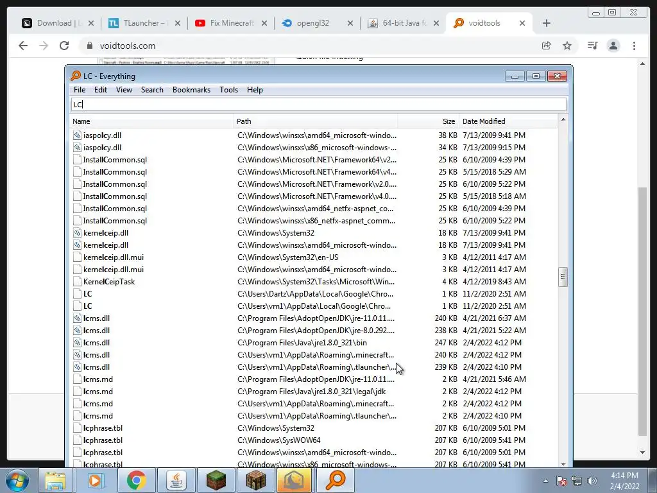Viewport: 657px width, 493px height.
Task: Click the Everything search input field
Action: (318, 105)
